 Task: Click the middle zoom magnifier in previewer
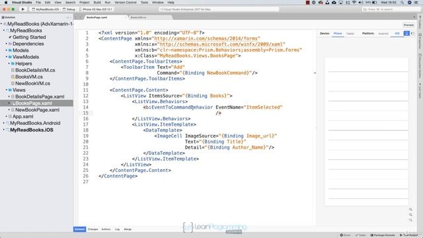(410, 215)
